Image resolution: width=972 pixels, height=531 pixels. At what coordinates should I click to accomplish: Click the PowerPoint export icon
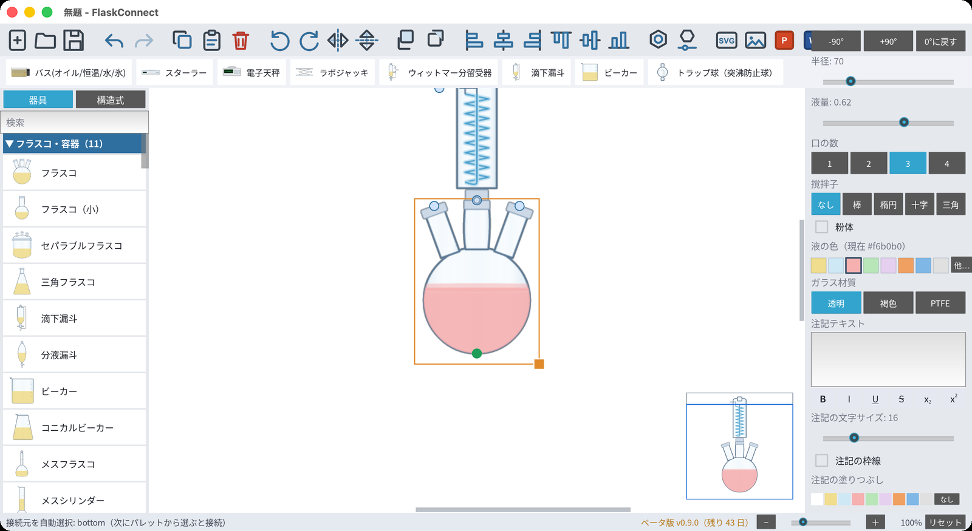[784, 41]
